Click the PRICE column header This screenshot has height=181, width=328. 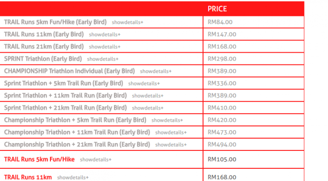(x=217, y=9)
